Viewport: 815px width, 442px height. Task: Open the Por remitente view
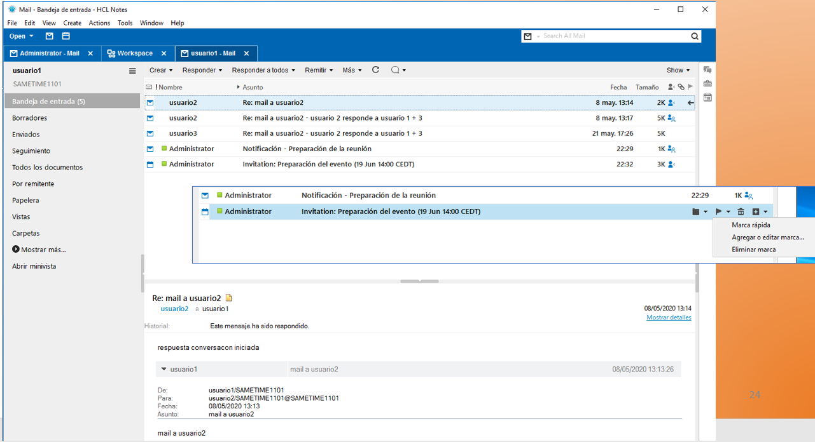(33, 184)
